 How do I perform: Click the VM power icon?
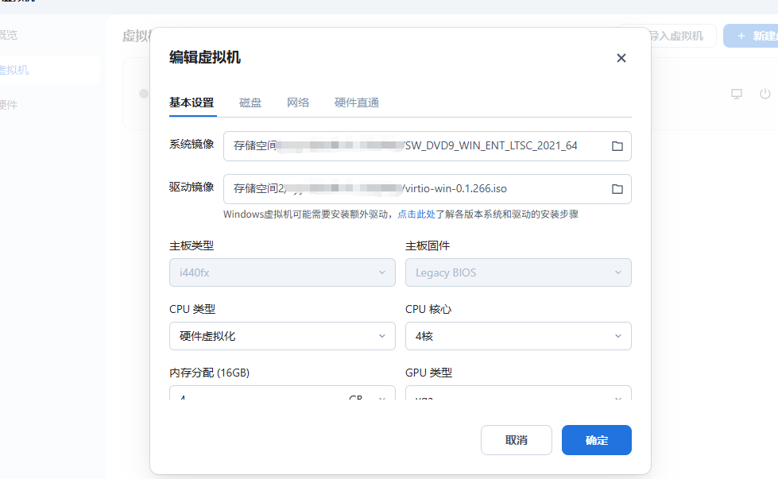(764, 94)
